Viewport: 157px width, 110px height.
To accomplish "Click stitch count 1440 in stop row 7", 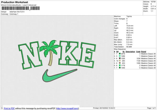I will 123,68.
